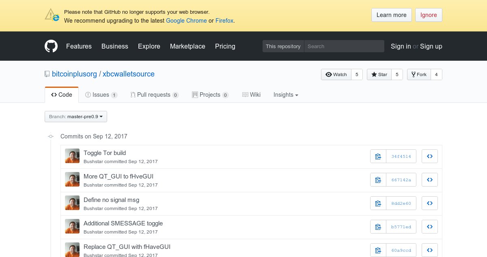Click the browser warning icon in banner
This screenshot has width=487, height=257.
click(52, 15)
